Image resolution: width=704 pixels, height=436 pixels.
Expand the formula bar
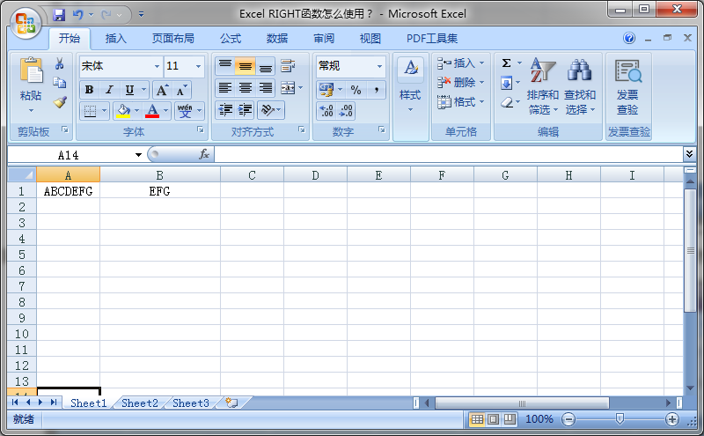(689, 154)
